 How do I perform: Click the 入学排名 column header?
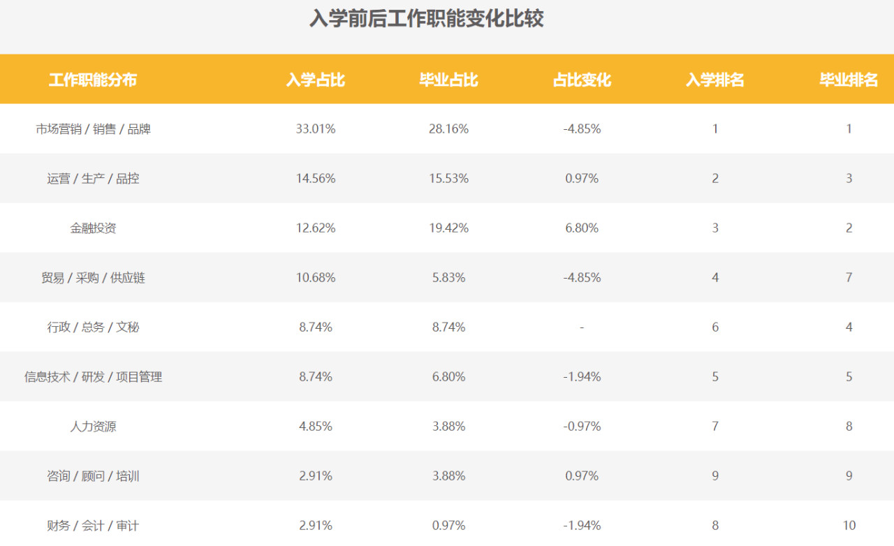pyautogui.click(x=715, y=80)
